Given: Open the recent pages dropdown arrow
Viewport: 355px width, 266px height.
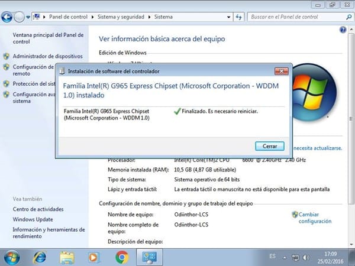Looking at the screenshot, I should (28, 17).
